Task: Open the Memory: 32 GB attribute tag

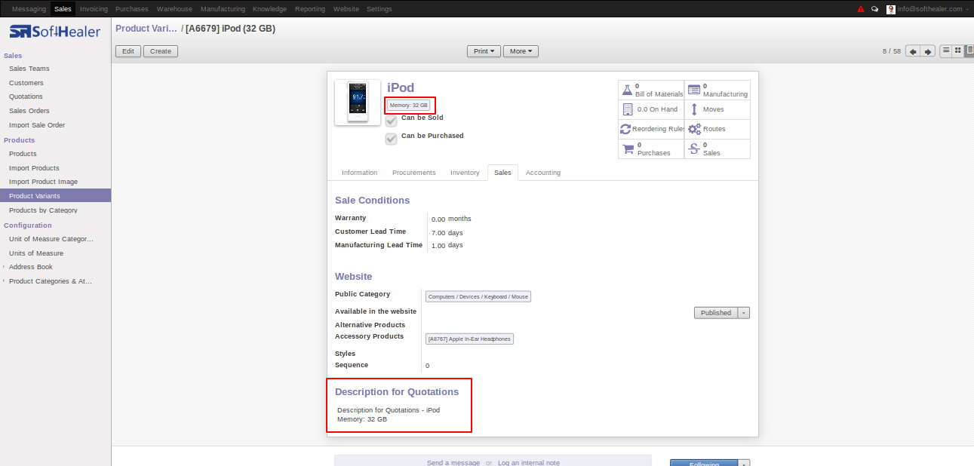Action: [409, 105]
